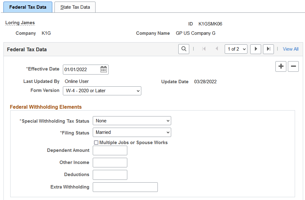Change the Filing Status selection
The image size is (305, 200).
tap(132, 132)
